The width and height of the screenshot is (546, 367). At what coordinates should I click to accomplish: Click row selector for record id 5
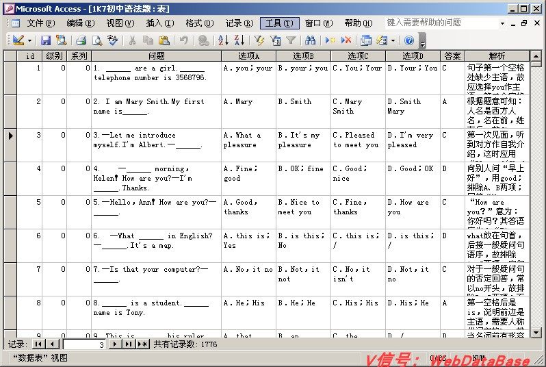point(10,212)
